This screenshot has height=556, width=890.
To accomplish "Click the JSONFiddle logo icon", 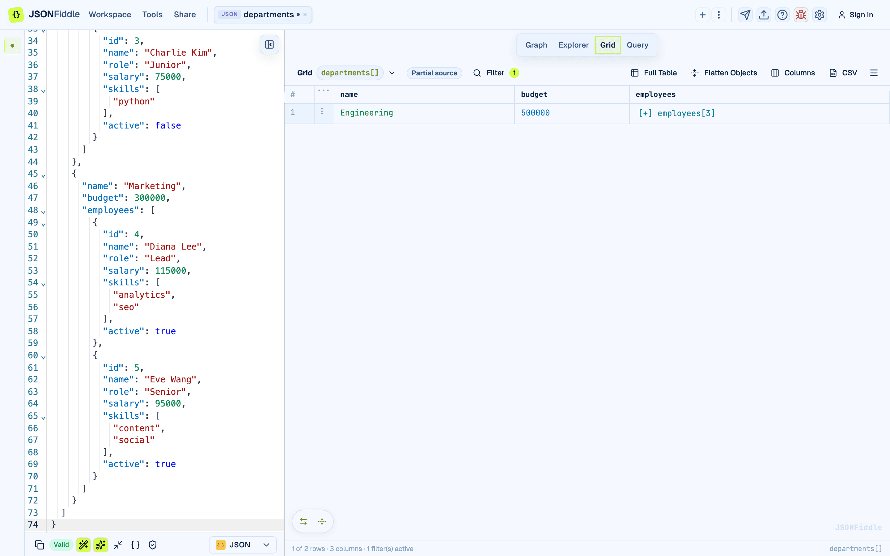I will [x=16, y=15].
